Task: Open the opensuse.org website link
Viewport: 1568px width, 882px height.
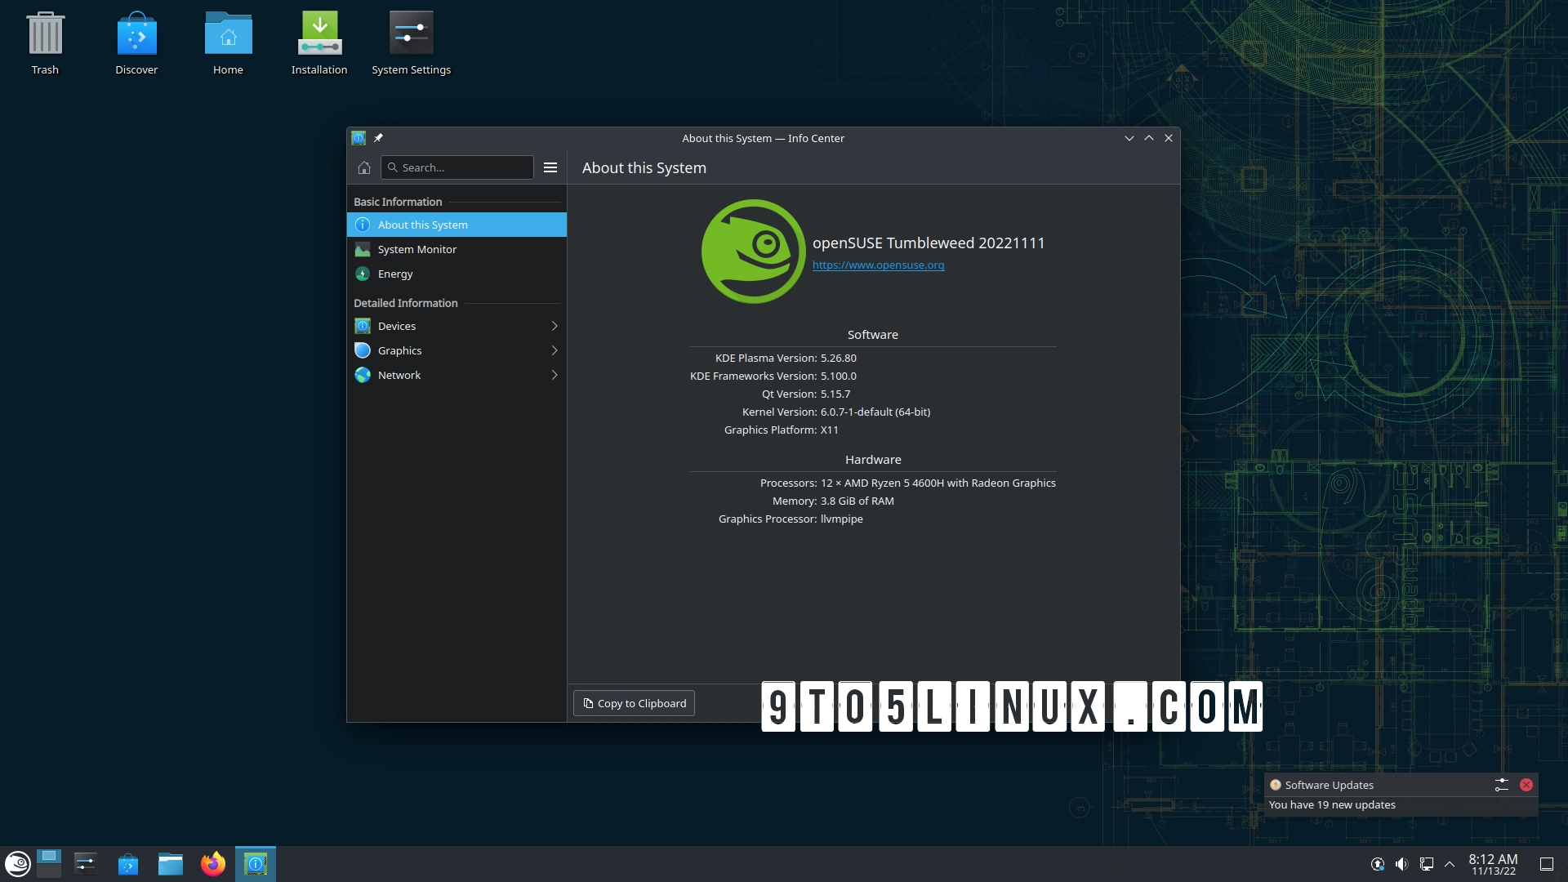Action: (878, 265)
